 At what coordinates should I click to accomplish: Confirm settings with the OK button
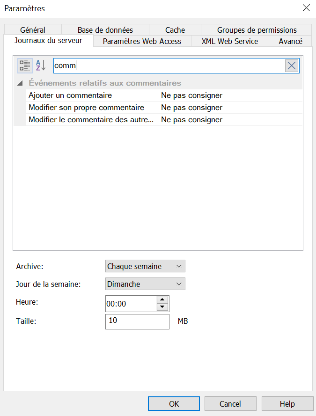[x=174, y=403]
